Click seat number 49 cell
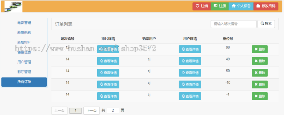Screen dimensions: 284x115 [x=228, y=59]
